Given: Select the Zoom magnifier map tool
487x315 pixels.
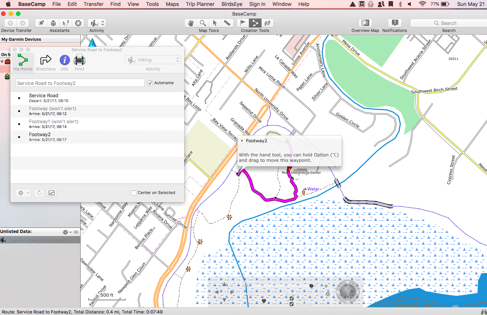Looking at the screenshot, I should click(x=203, y=23).
